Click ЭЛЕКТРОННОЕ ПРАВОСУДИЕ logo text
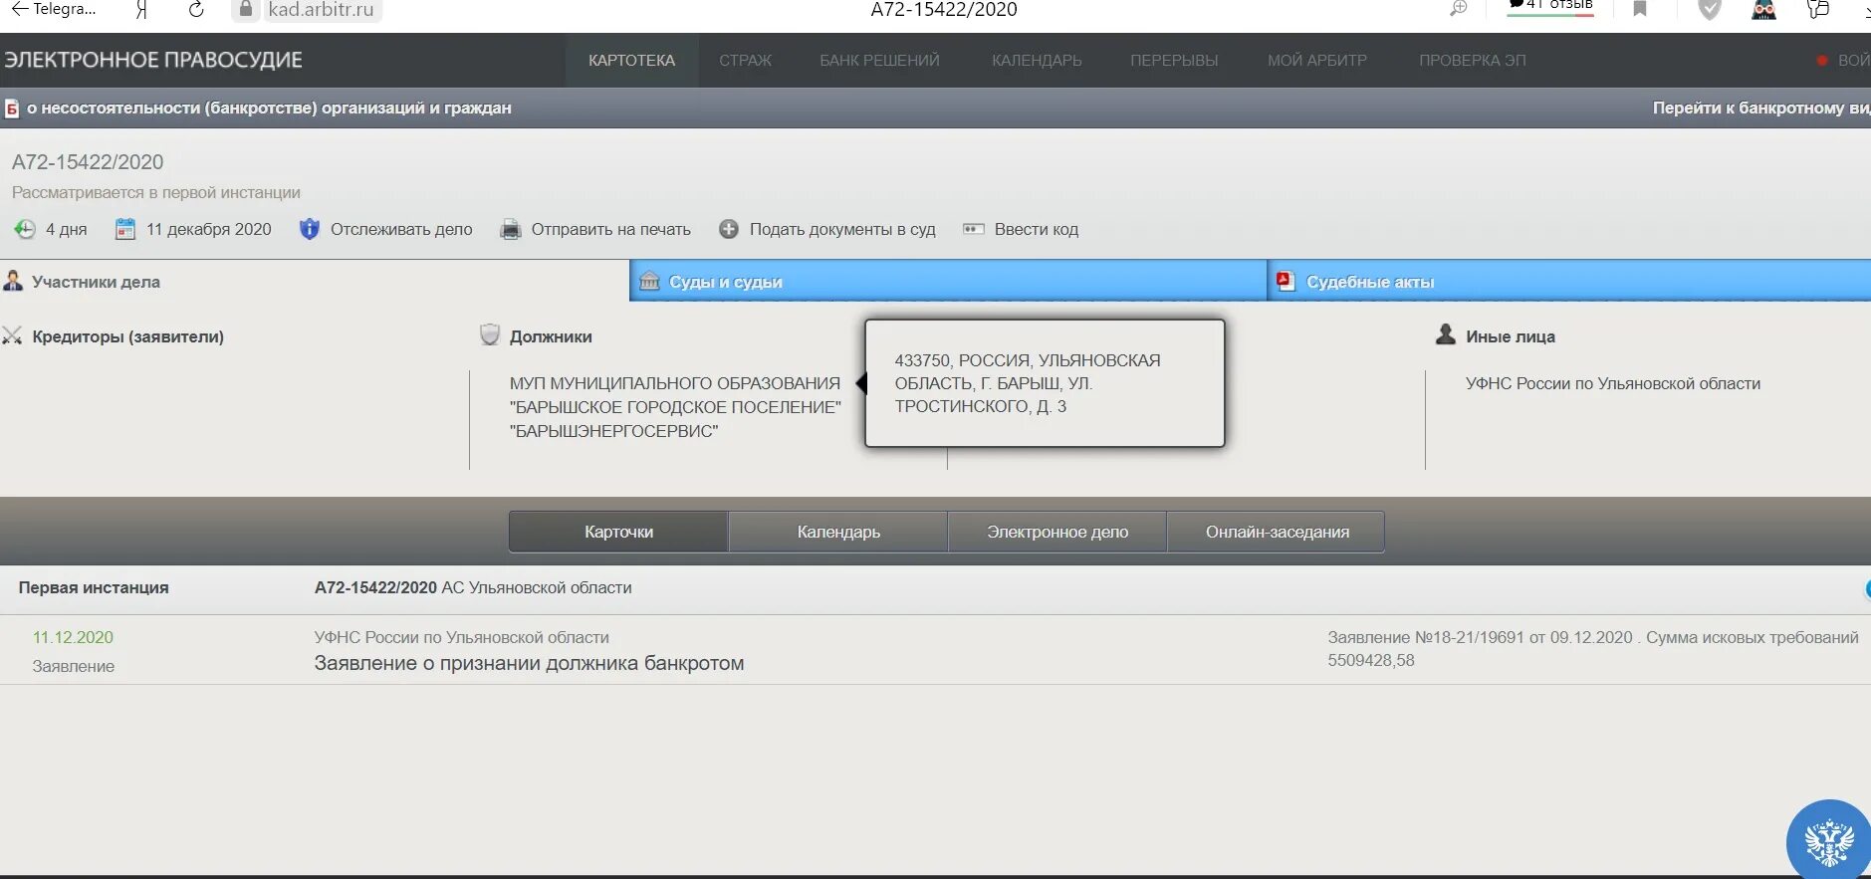Screen dimensions: 1871x879 [153, 60]
